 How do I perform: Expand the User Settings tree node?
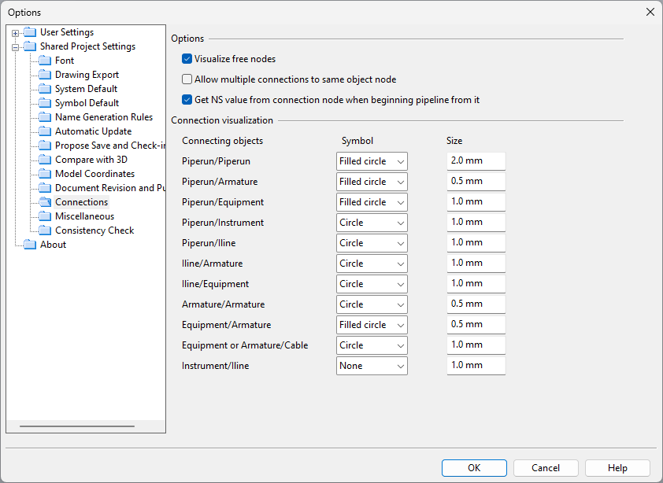click(x=15, y=33)
